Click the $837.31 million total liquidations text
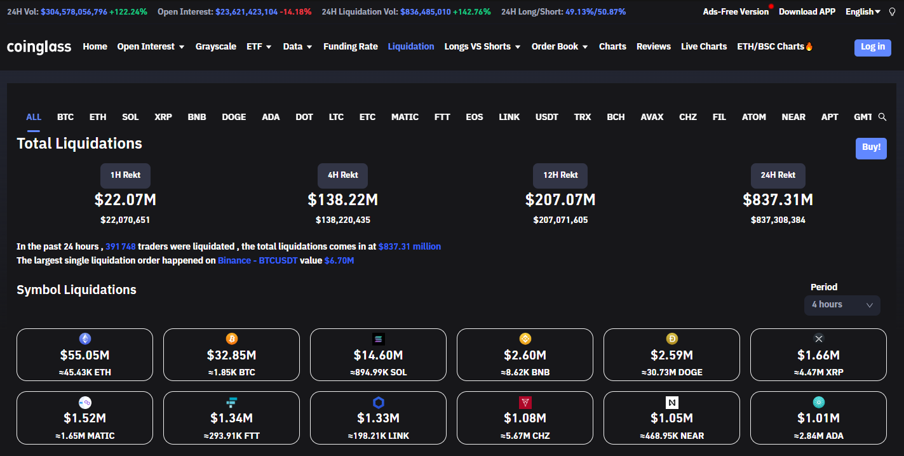 click(x=410, y=246)
